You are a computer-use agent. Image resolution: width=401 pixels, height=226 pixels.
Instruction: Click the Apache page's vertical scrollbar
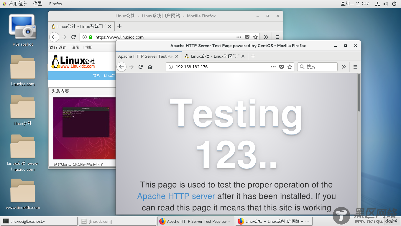[359, 92]
